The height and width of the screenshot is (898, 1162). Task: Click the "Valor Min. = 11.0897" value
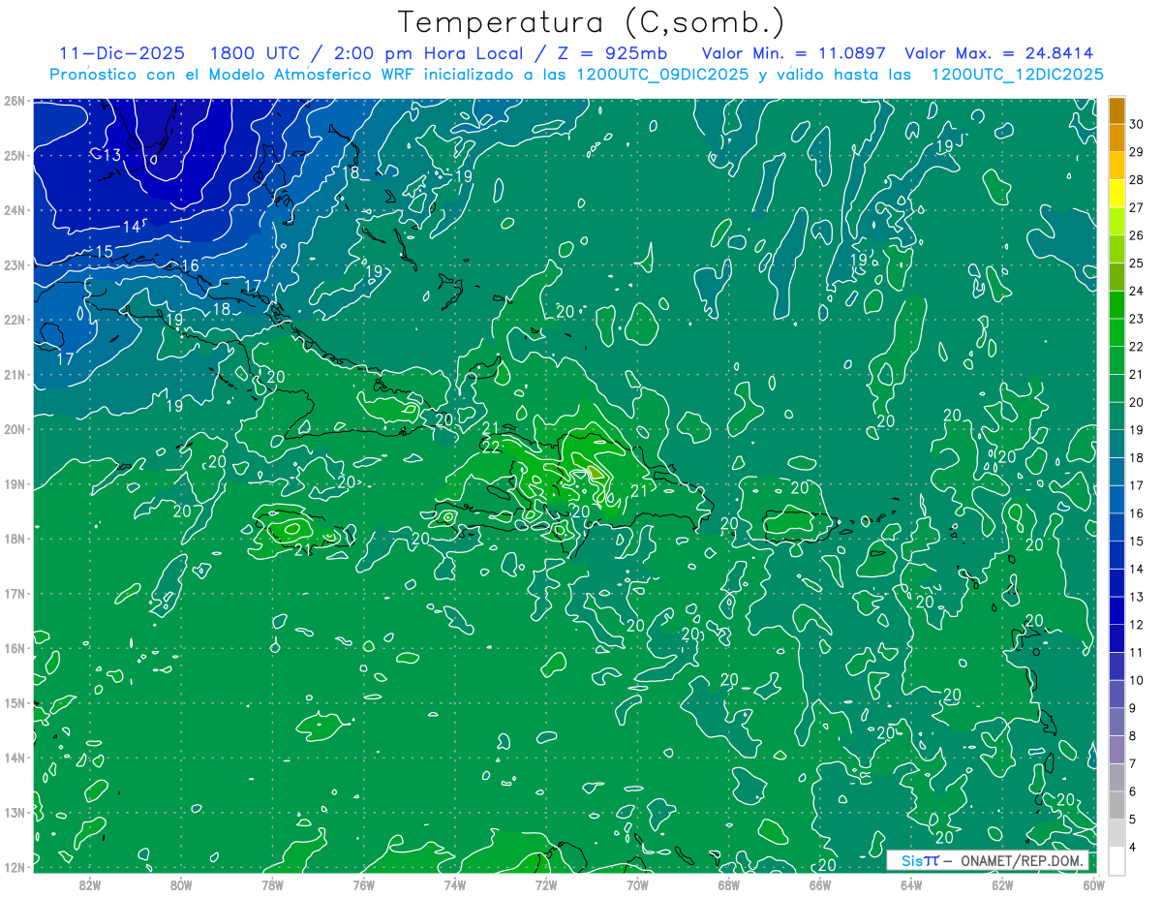coord(795,53)
